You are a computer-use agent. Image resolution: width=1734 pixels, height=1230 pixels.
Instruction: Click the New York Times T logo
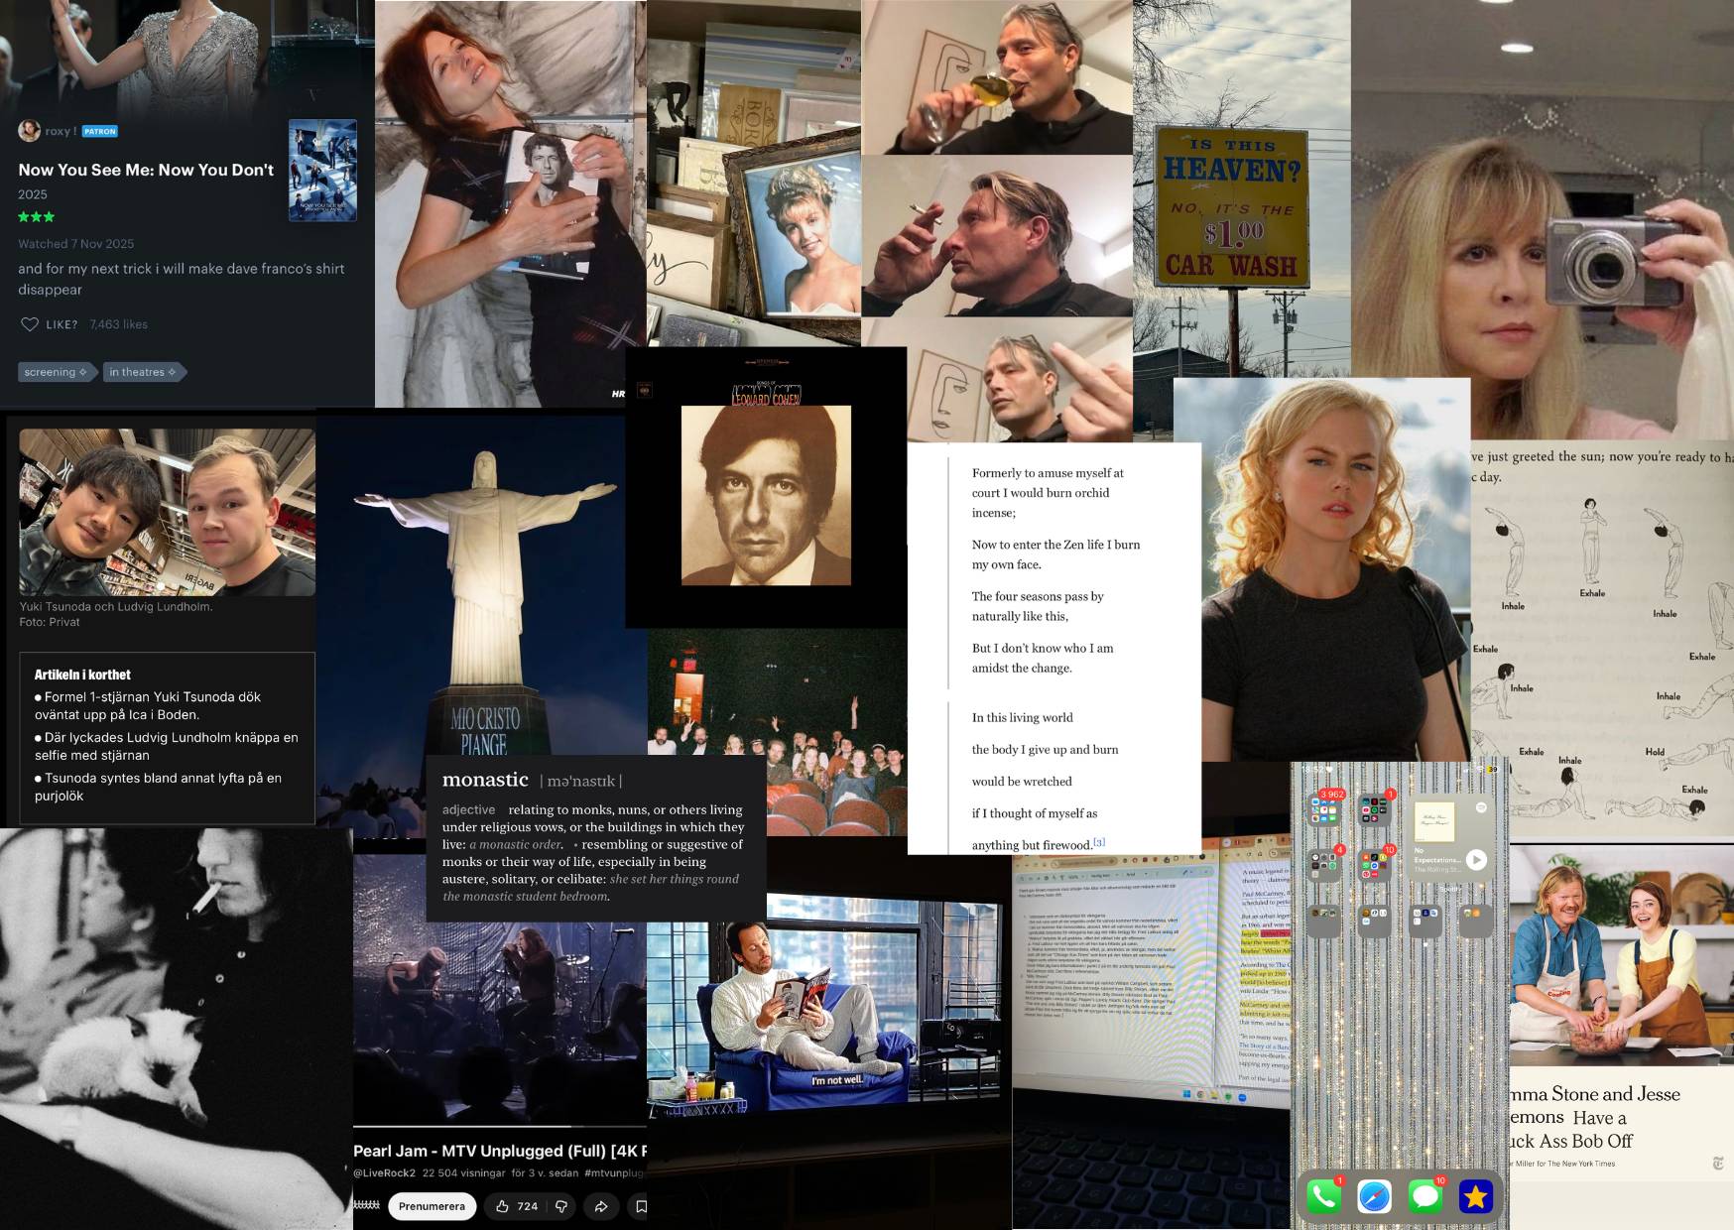[x=1718, y=1164]
